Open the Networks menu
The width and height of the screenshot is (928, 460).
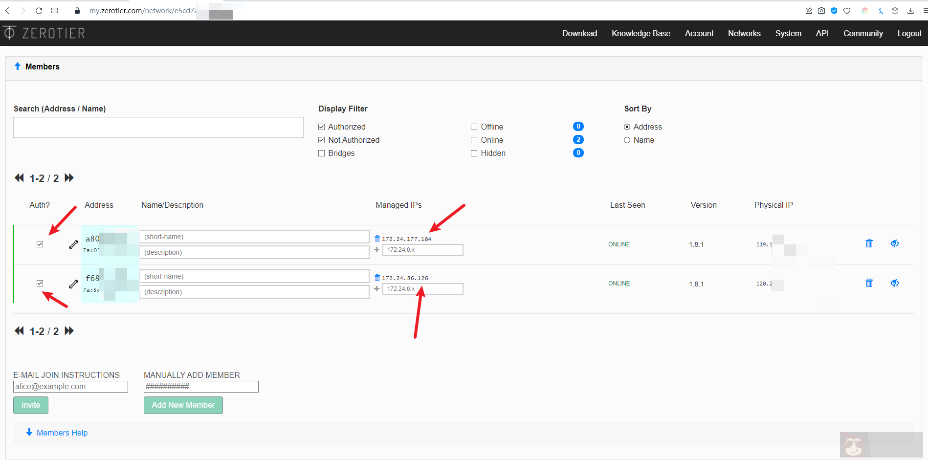click(744, 33)
